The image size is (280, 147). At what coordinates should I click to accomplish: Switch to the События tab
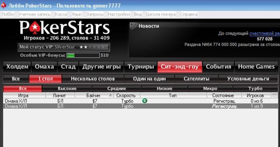(x=218, y=67)
